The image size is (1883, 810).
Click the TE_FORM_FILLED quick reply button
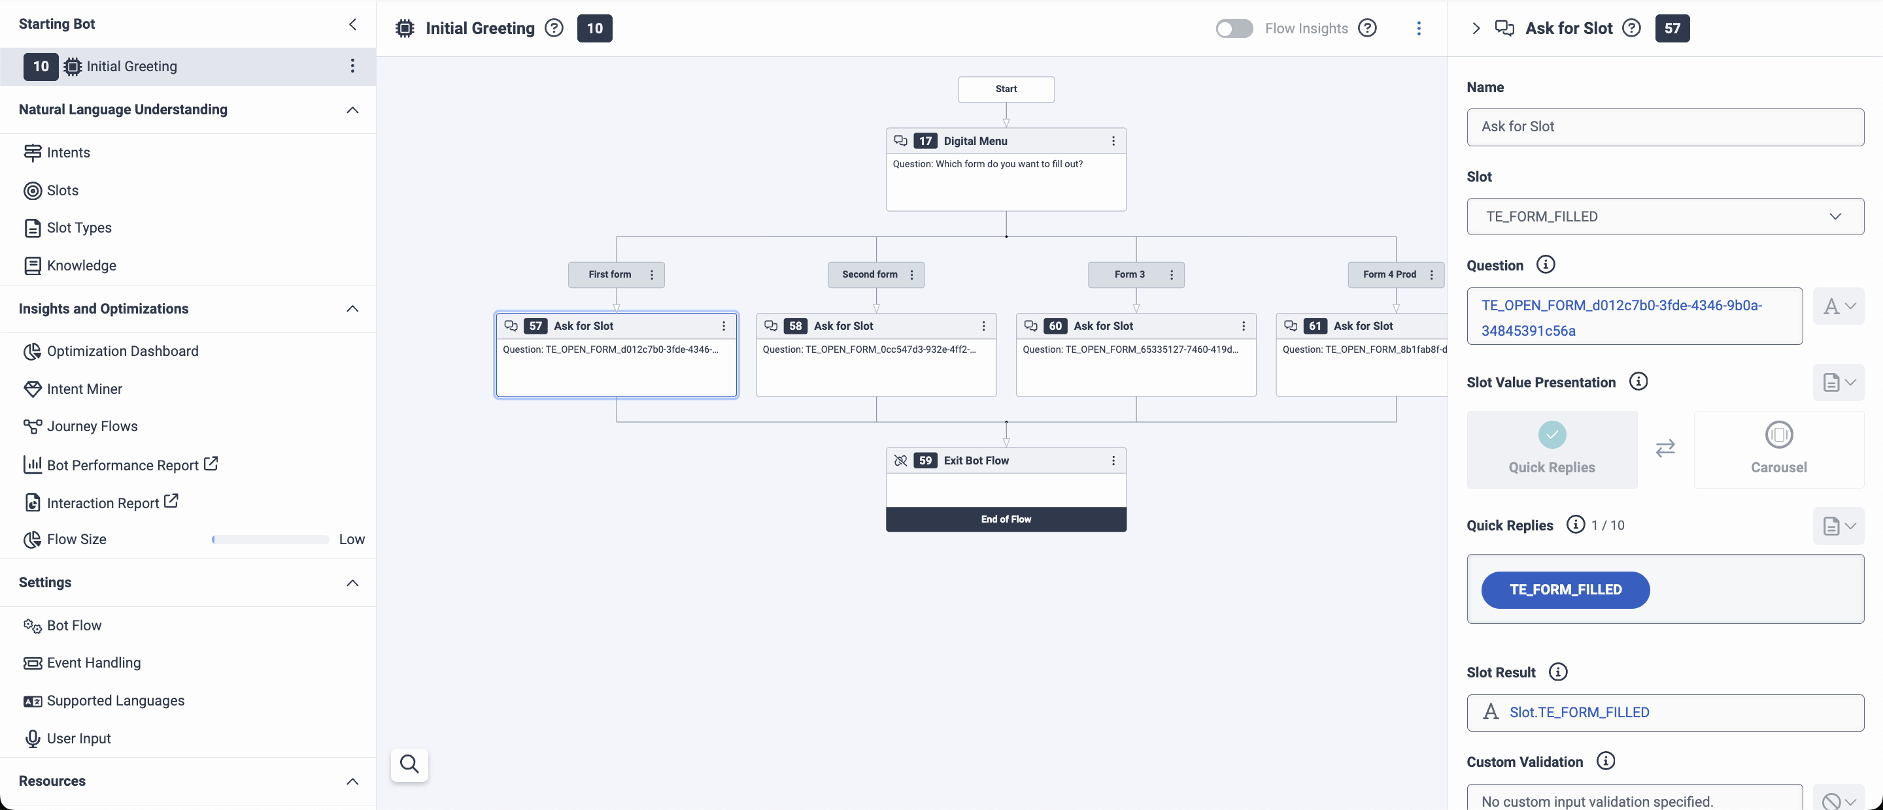pyautogui.click(x=1565, y=589)
